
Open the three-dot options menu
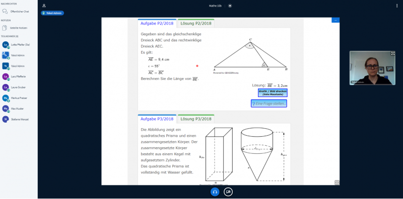(x=397, y=6)
